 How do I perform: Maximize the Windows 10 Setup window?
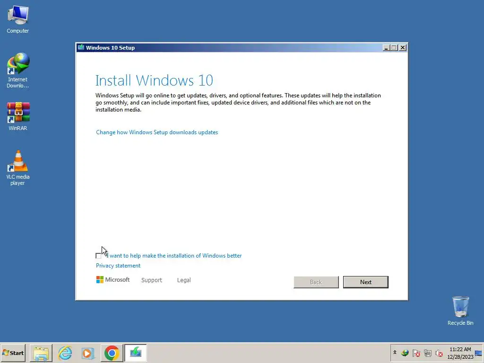tap(394, 48)
